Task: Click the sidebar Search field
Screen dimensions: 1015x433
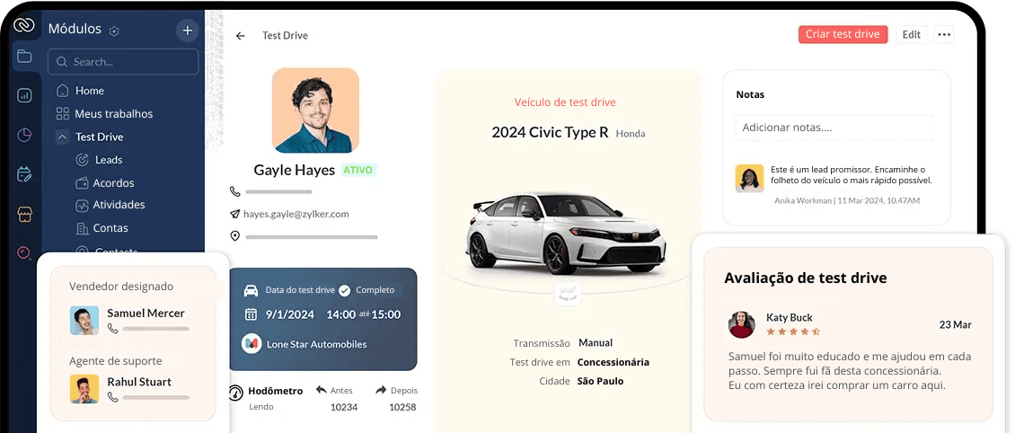Action: [x=123, y=62]
